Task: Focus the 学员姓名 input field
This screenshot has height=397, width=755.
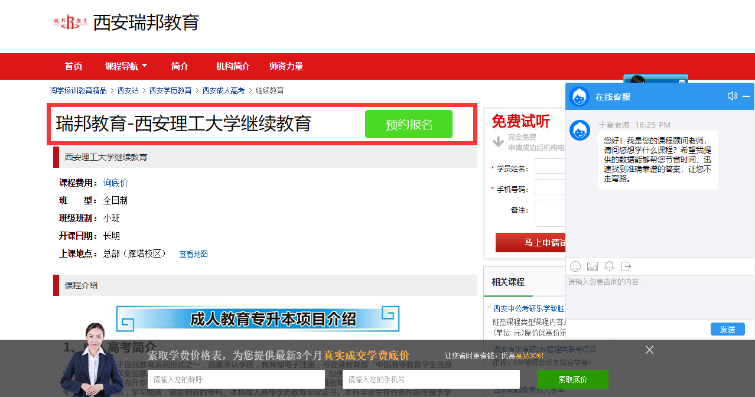Action: click(x=550, y=166)
